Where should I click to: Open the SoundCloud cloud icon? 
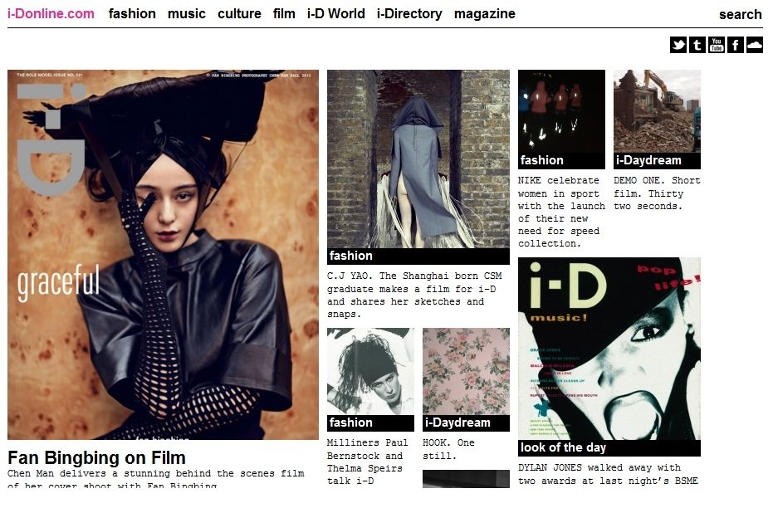pos(755,45)
